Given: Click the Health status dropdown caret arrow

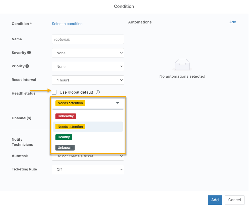Looking at the screenshot, I should click(118, 103).
